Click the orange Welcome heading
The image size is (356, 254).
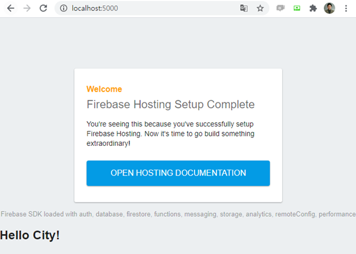pos(104,89)
